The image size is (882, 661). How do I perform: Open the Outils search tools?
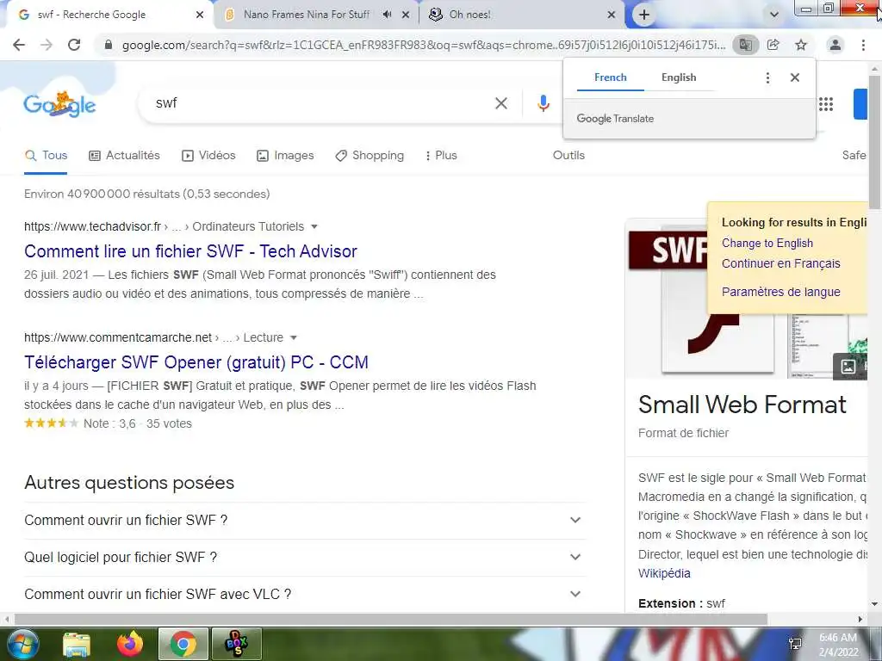tap(568, 156)
